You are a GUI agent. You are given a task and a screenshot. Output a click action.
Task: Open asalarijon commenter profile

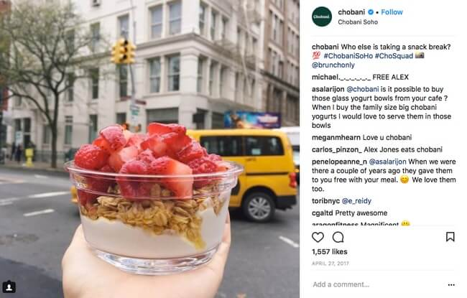[328, 89]
